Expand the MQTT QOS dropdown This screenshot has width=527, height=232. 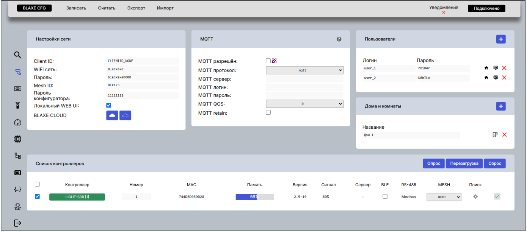coord(304,104)
